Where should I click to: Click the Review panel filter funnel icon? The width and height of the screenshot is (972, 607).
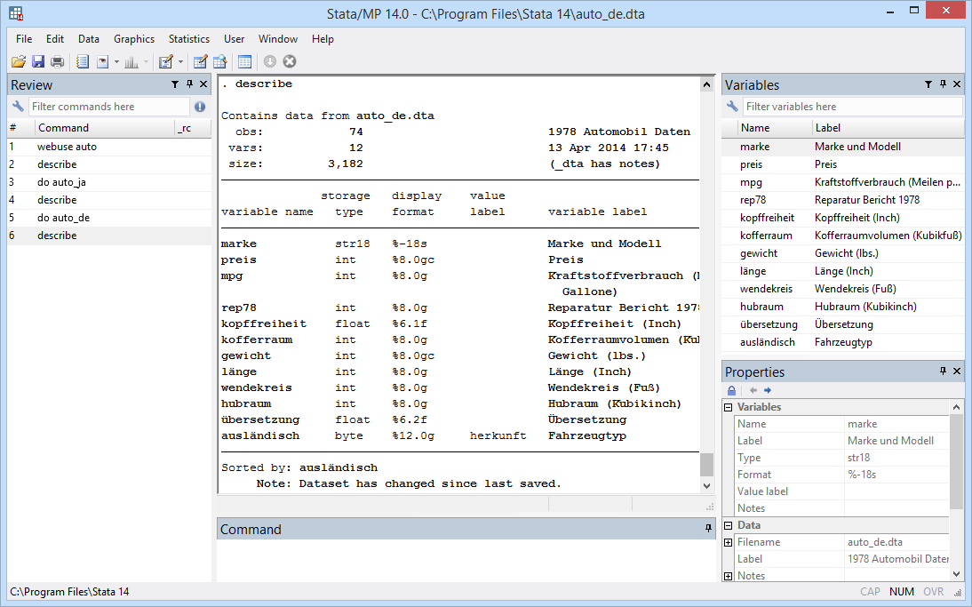coord(175,84)
